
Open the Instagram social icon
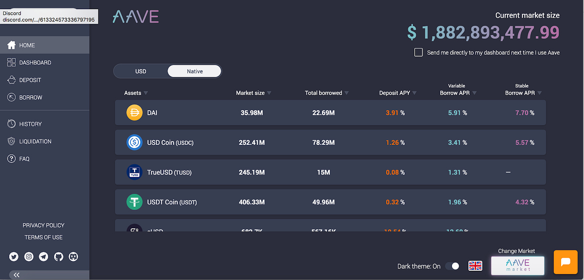point(29,257)
